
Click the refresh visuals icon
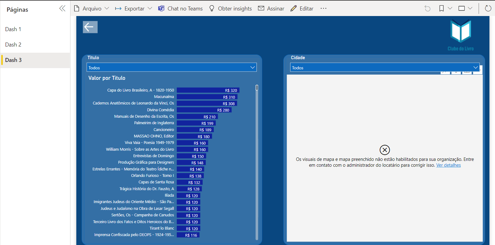point(488,9)
